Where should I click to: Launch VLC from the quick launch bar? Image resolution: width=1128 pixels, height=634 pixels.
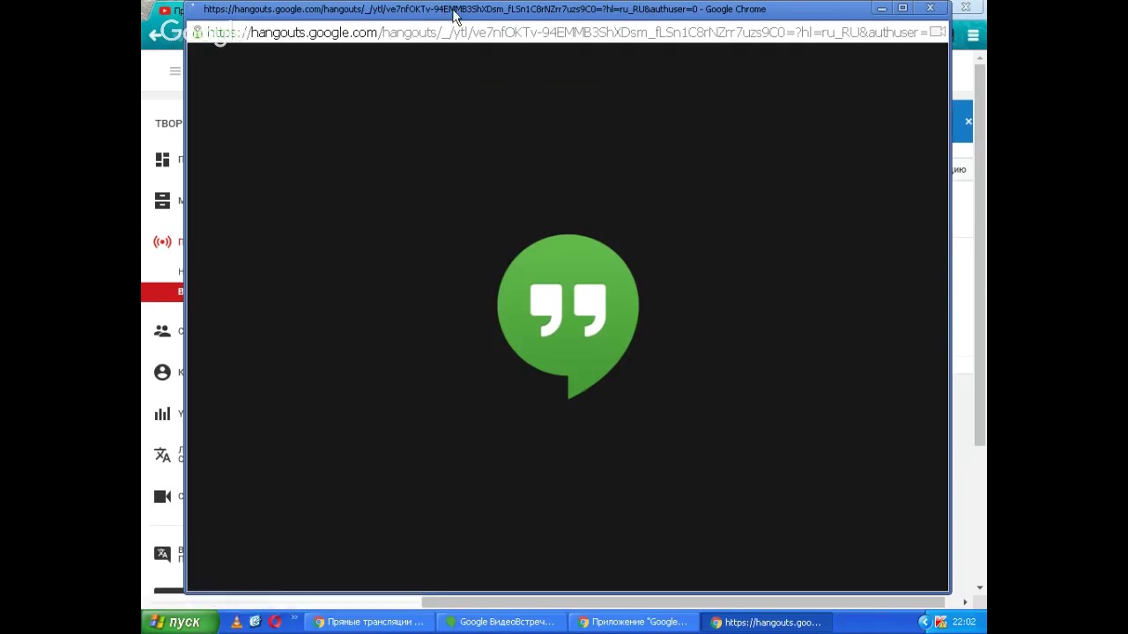point(236,622)
